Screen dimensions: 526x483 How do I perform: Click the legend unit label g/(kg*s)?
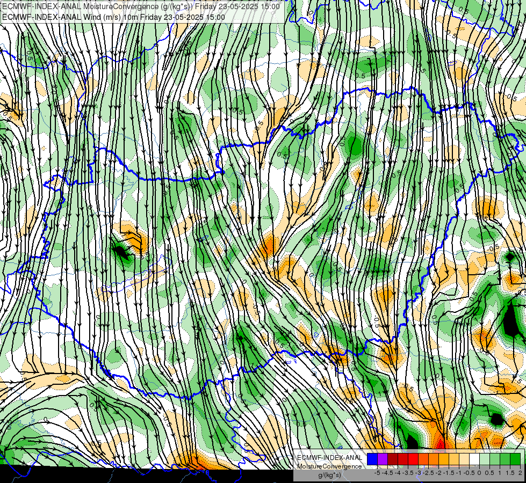[x=329, y=475]
